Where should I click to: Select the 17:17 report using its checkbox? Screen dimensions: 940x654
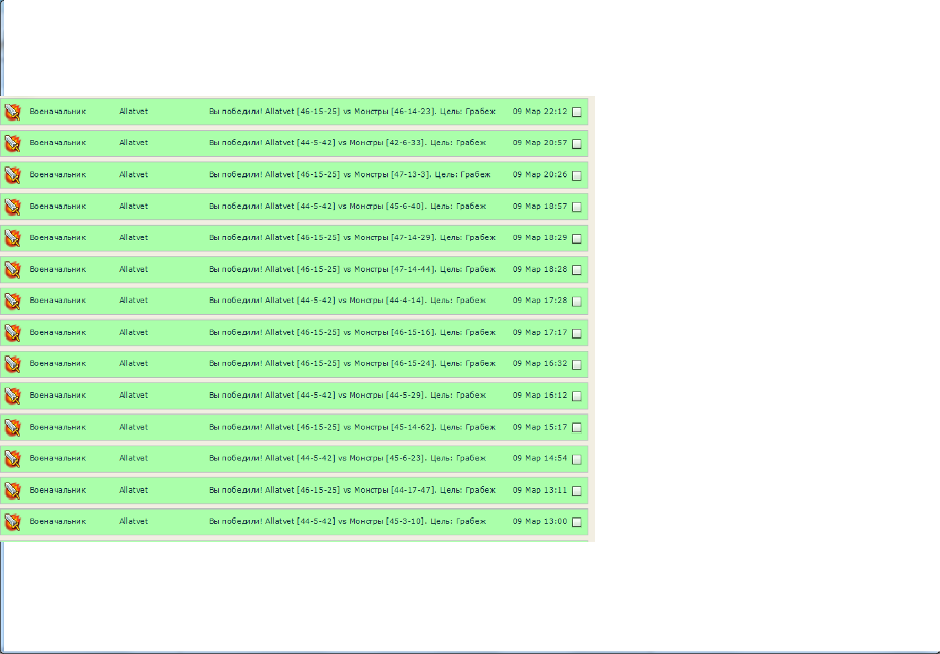(577, 333)
